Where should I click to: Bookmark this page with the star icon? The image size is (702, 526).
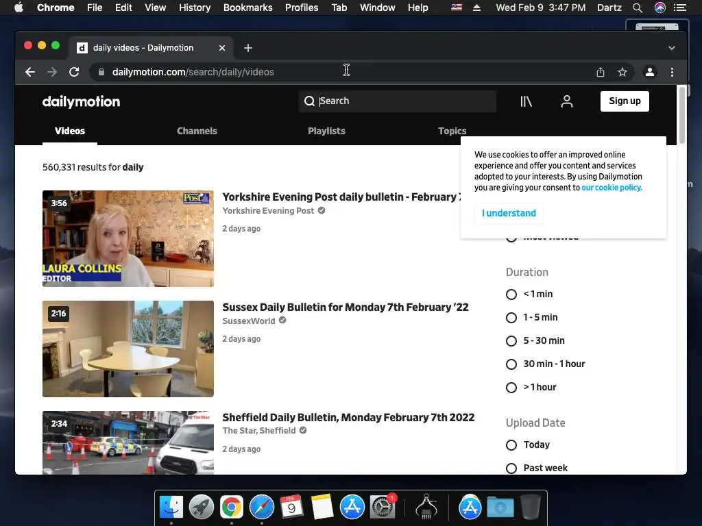coord(622,72)
